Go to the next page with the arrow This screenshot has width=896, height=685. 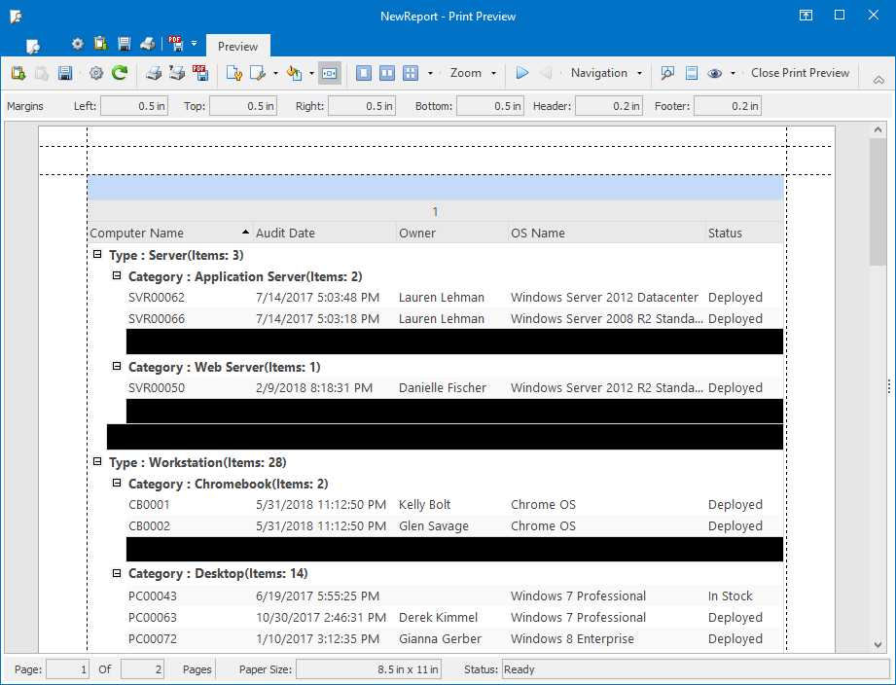point(522,73)
